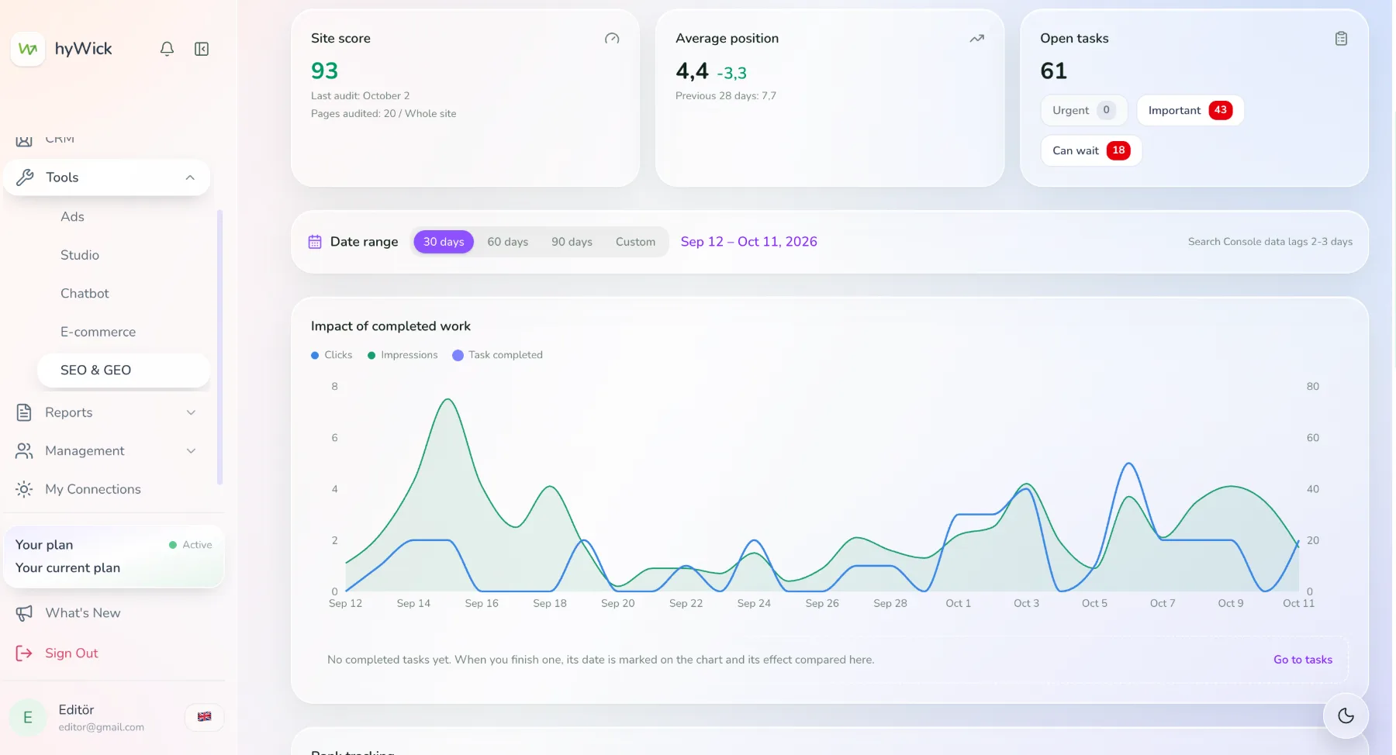
Task: Toggle Impressions series in chart legend
Action: (x=403, y=355)
